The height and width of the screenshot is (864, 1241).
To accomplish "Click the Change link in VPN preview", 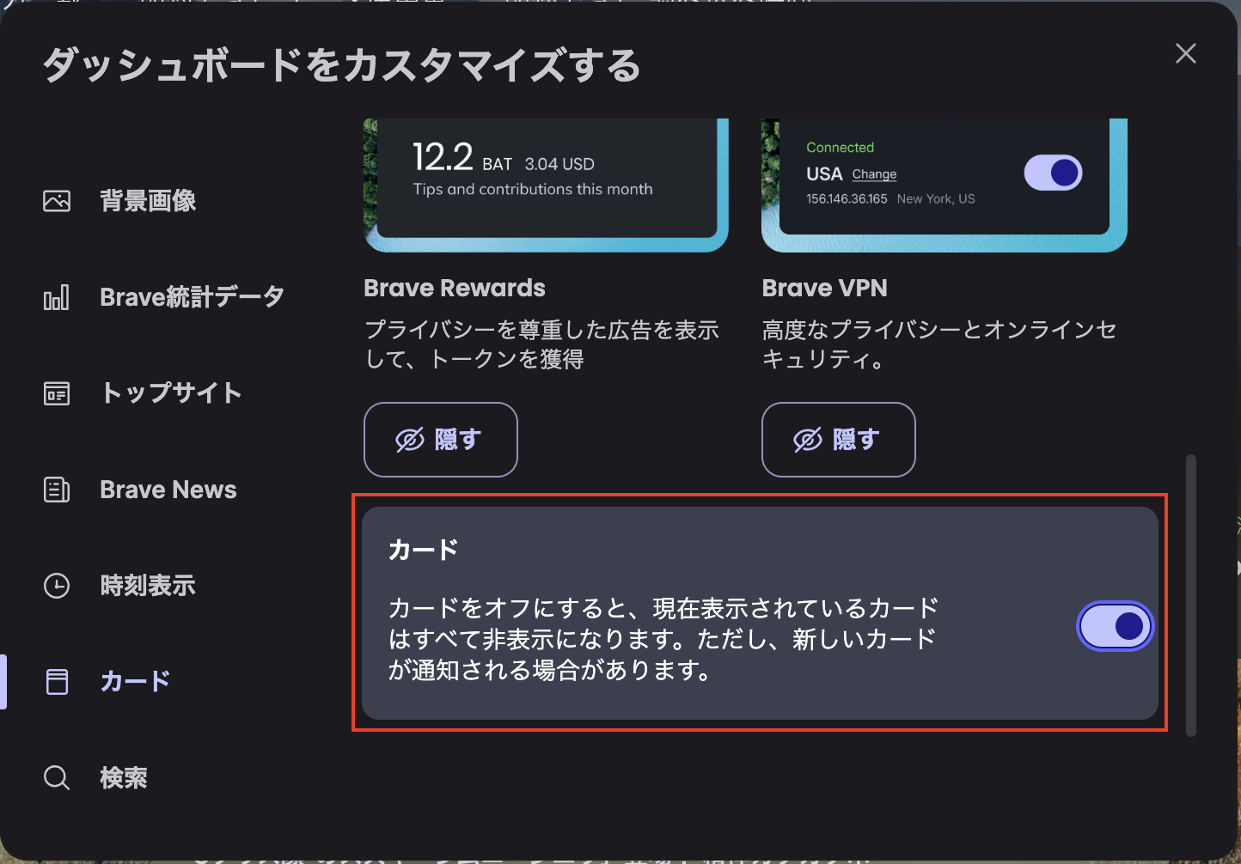I will click(x=874, y=174).
